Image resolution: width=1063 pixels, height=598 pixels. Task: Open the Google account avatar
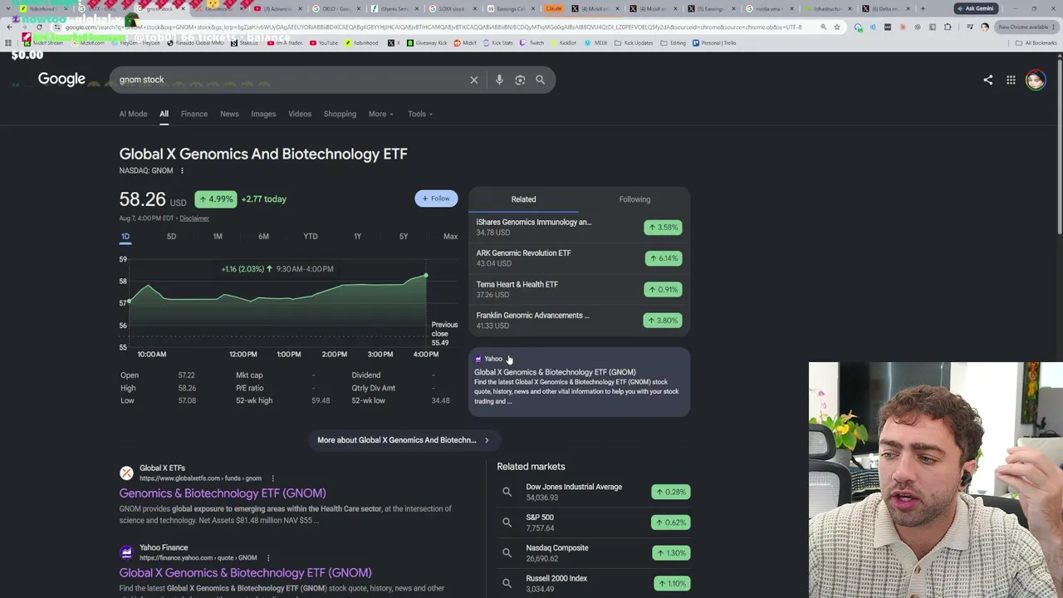pos(1035,80)
